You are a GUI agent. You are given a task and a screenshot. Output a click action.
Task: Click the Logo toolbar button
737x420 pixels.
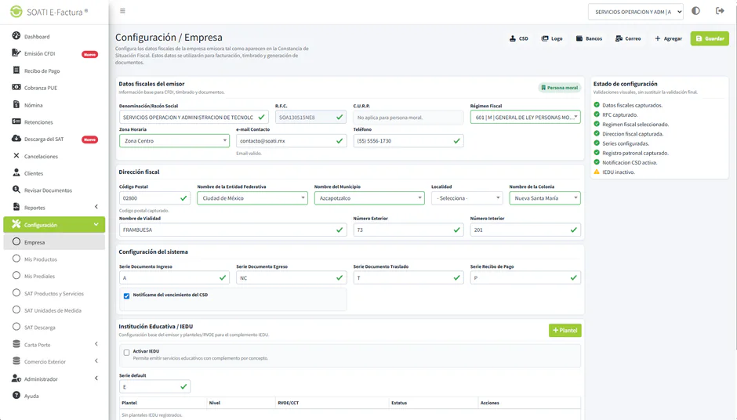point(552,38)
